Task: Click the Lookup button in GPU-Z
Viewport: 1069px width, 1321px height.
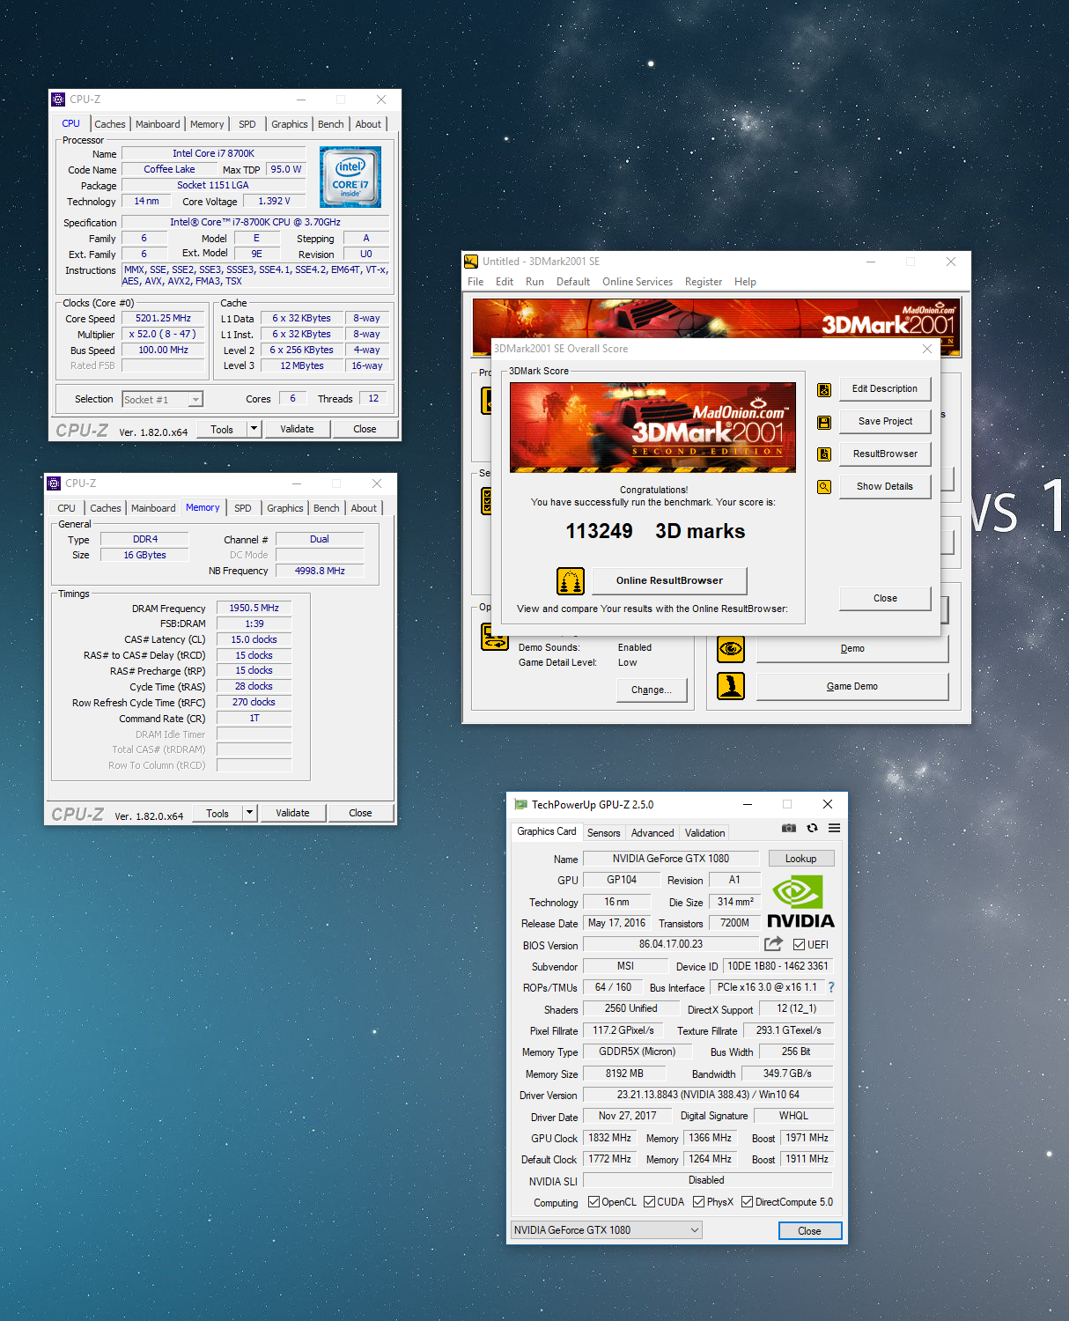Action: 801,859
